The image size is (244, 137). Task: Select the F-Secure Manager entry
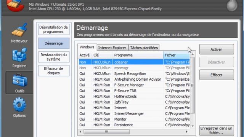click(x=134, y=85)
